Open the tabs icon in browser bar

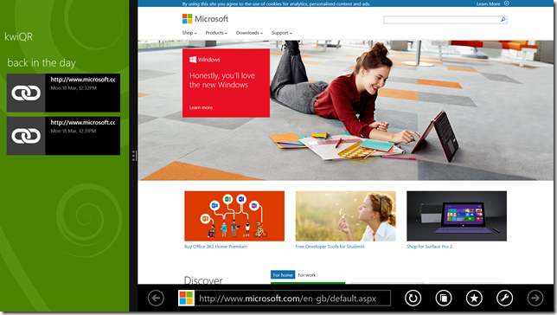click(444, 298)
